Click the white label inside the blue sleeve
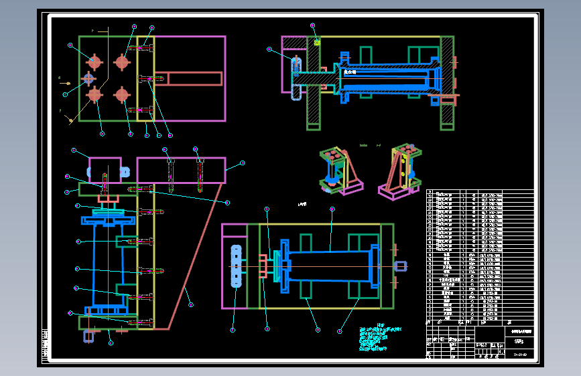 pos(350,72)
